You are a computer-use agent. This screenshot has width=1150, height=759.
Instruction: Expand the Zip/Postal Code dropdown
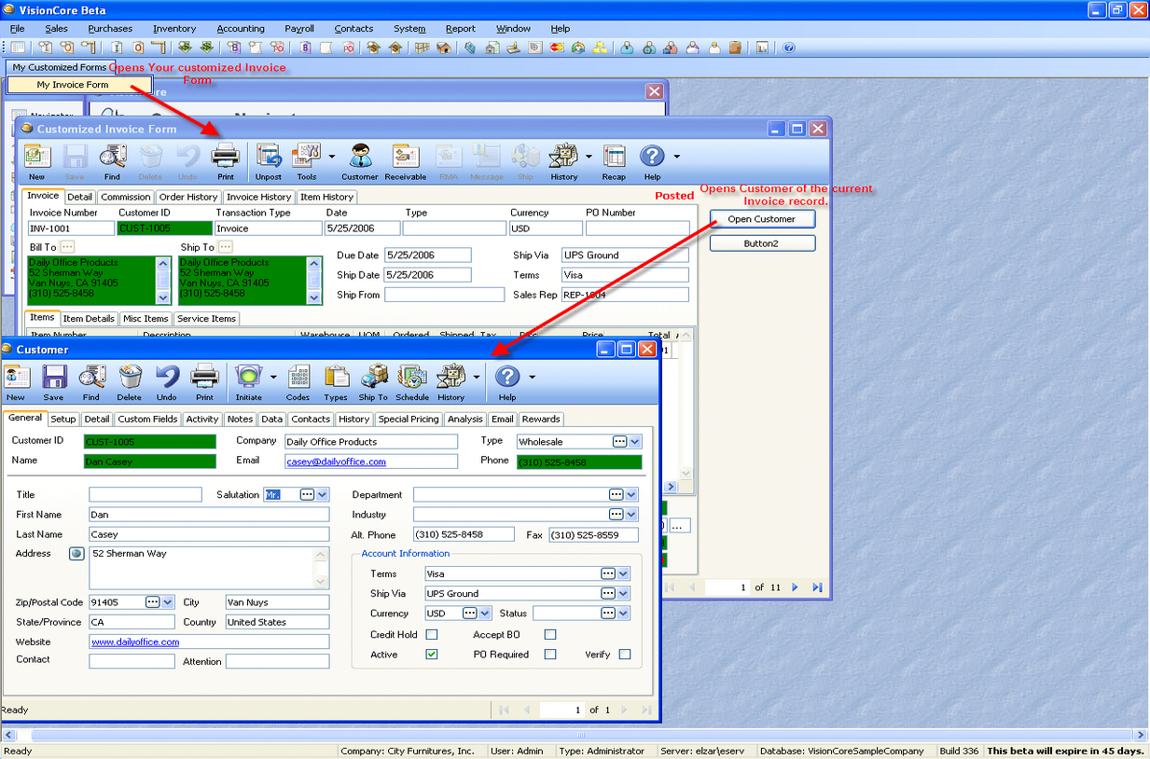click(168, 602)
